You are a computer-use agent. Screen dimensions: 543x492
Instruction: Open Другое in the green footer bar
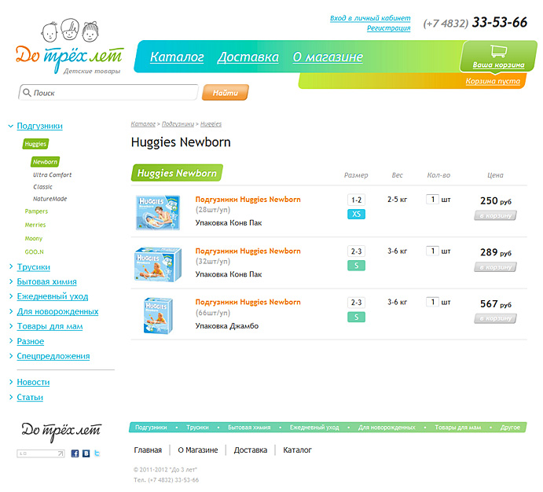(510, 428)
